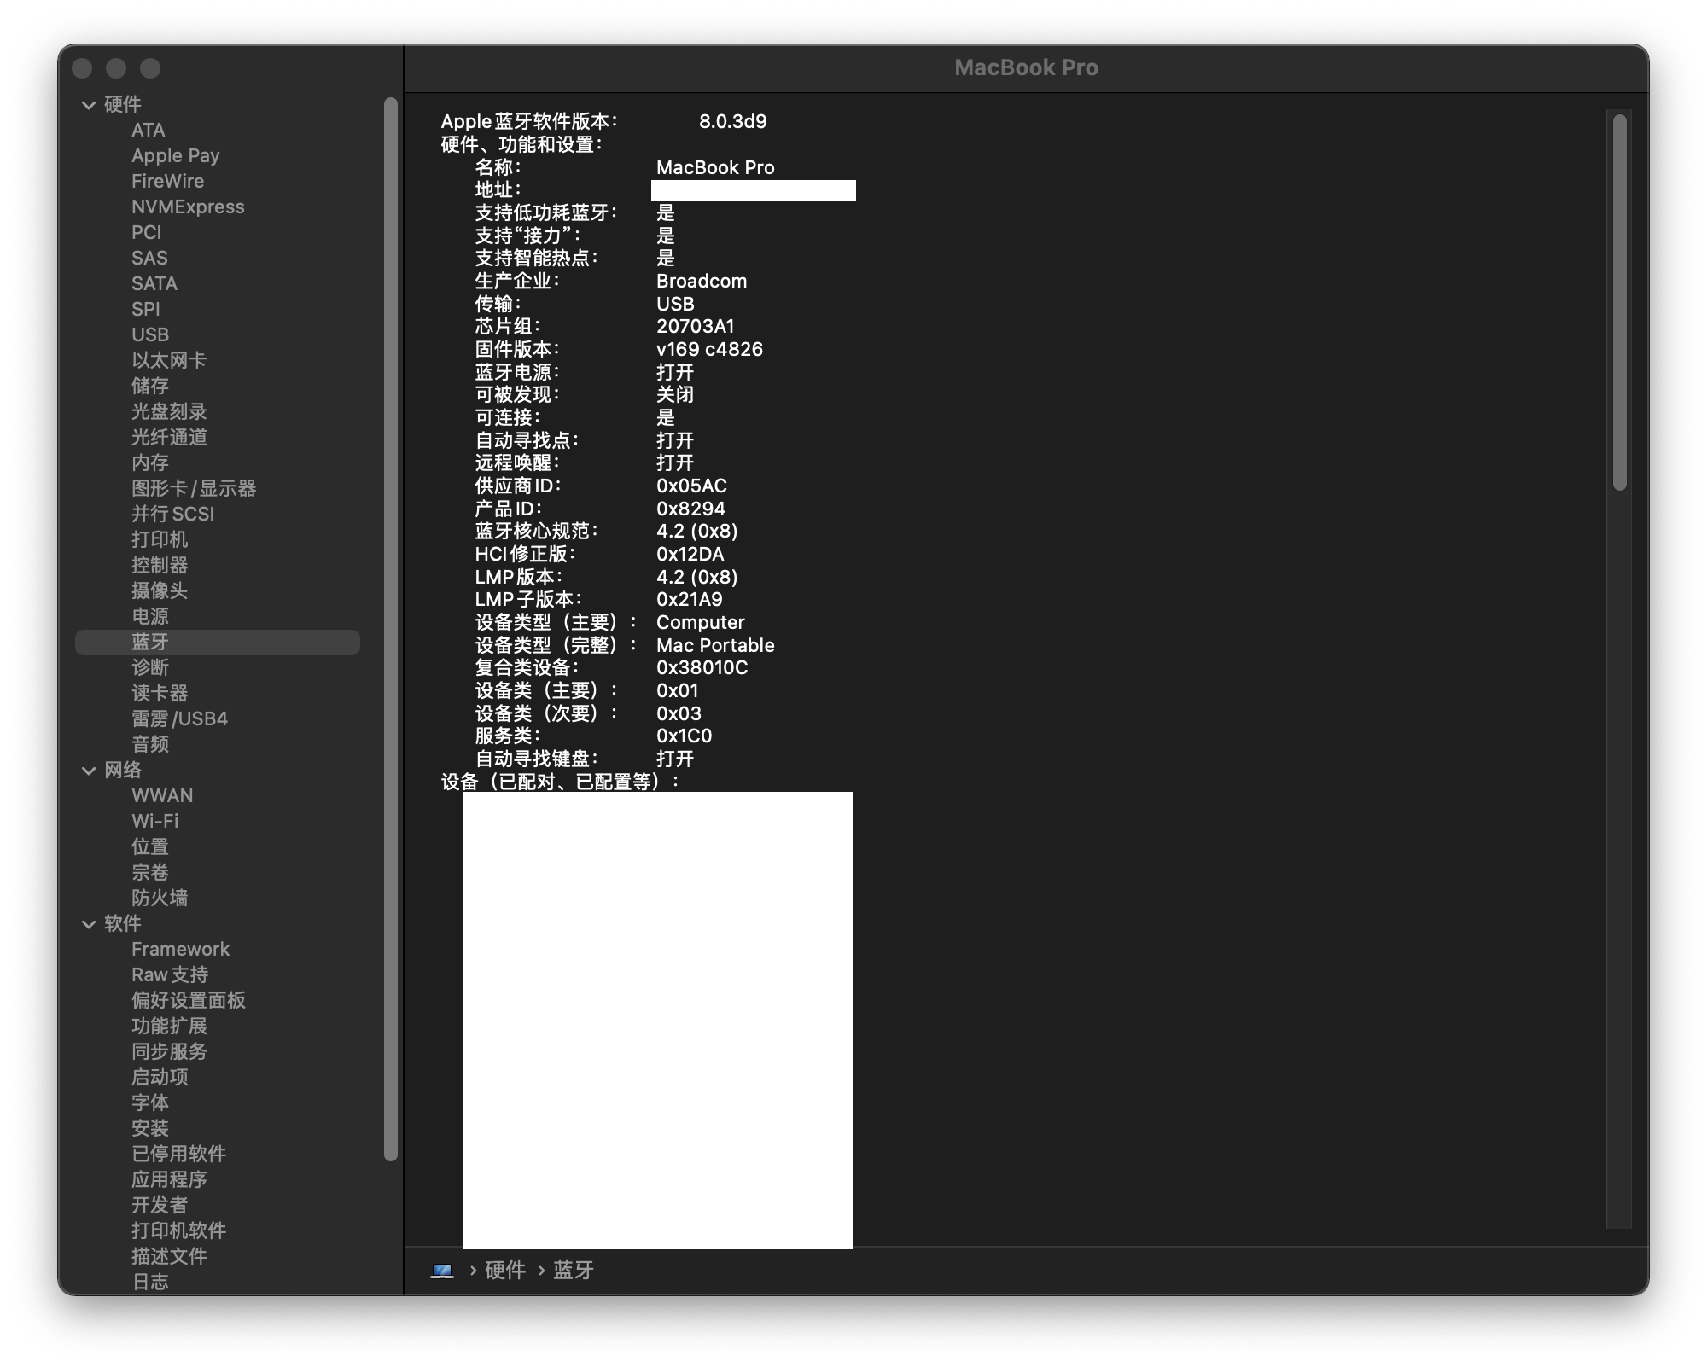Select PCI in the sidebar
The width and height of the screenshot is (1707, 1367).
click(147, 232)
